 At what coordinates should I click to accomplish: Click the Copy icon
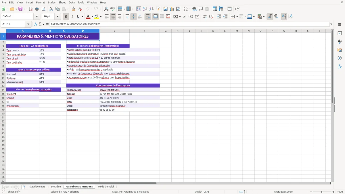tap(57, 9)
